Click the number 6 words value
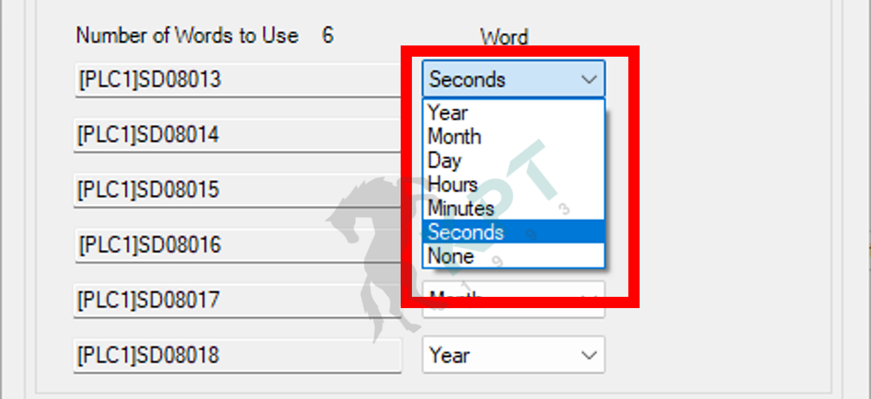871x399 pixels. pos(327,36)
